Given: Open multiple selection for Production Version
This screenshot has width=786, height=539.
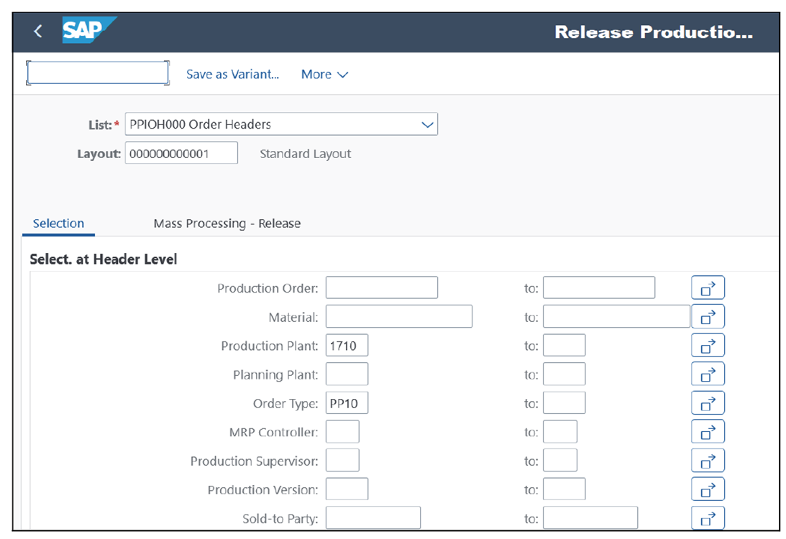Looking at the screenshot, I should tap(708, 489).
